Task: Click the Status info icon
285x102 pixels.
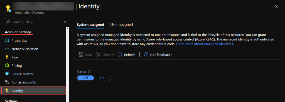Action: point(90,72)
